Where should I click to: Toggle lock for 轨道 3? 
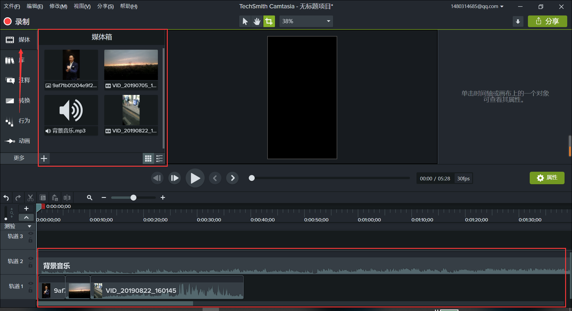(x=30, y=240)
